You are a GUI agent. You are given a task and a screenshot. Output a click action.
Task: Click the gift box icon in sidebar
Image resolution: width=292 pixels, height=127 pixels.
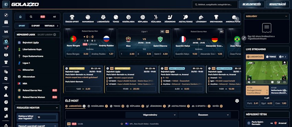pos(6,22)
